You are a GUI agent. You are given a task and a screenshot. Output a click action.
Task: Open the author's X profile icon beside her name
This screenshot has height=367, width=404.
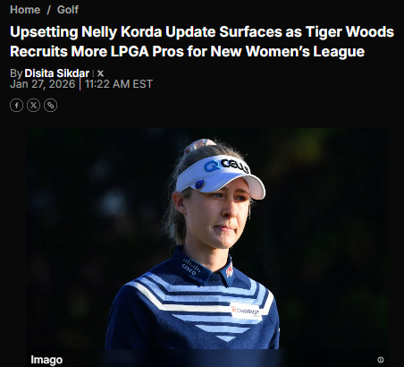click(x=100, y=73)
